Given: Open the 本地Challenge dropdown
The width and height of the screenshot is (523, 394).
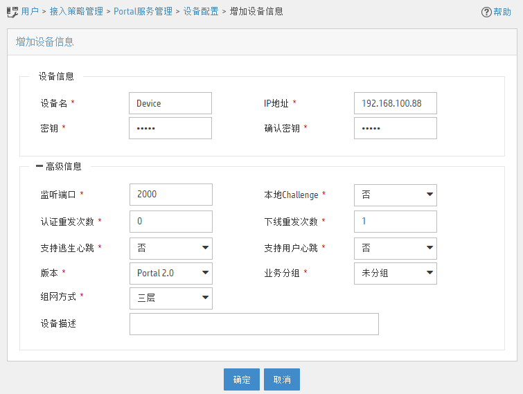Looking at the screenshot, I should point(396,195).
